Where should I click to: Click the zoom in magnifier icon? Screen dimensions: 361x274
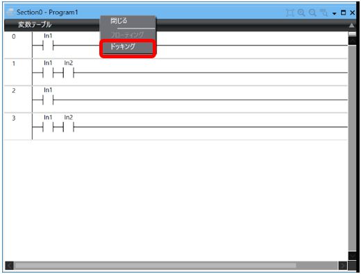301,12
